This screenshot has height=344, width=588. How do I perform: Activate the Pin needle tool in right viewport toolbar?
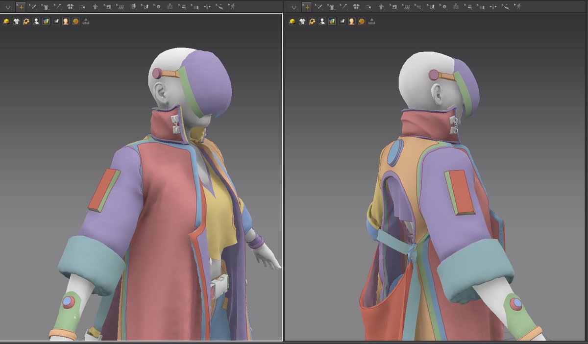(x=344, y=7)
